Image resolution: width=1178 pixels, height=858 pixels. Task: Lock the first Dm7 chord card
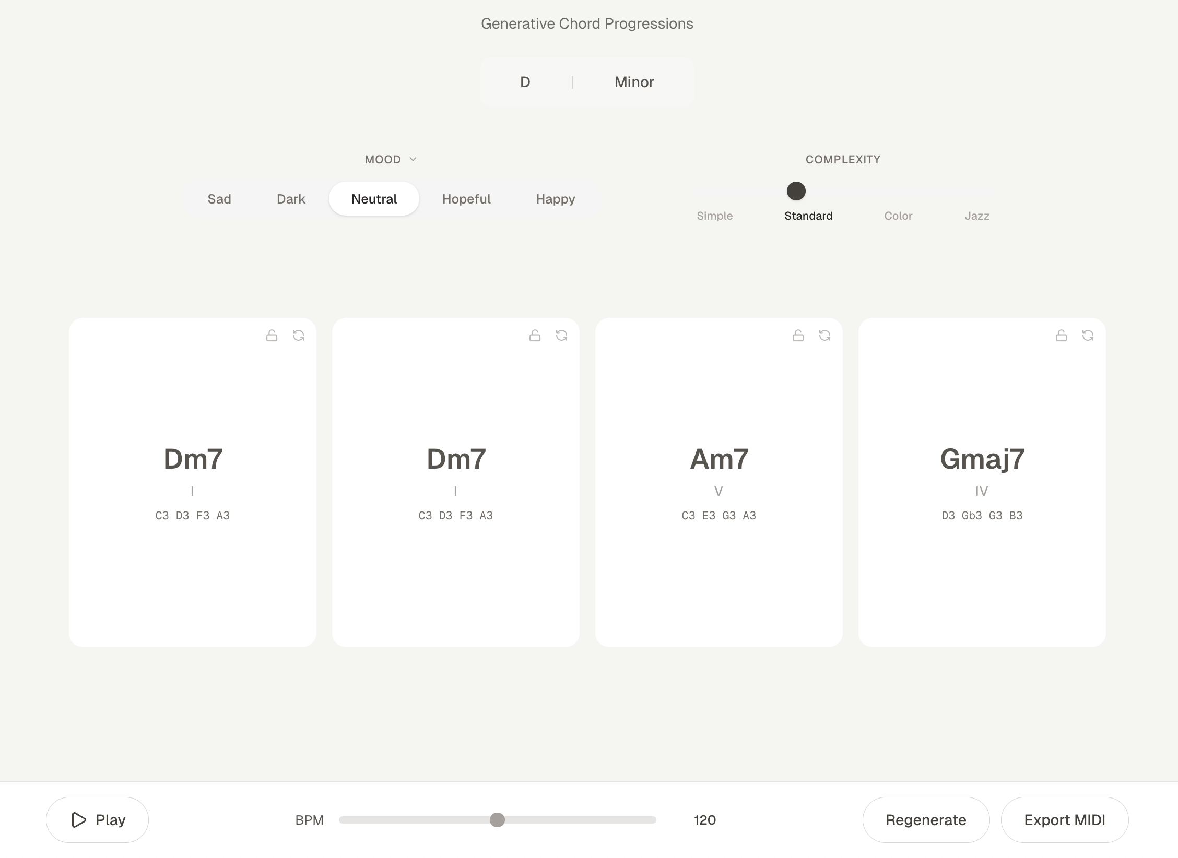coord(272,336)
